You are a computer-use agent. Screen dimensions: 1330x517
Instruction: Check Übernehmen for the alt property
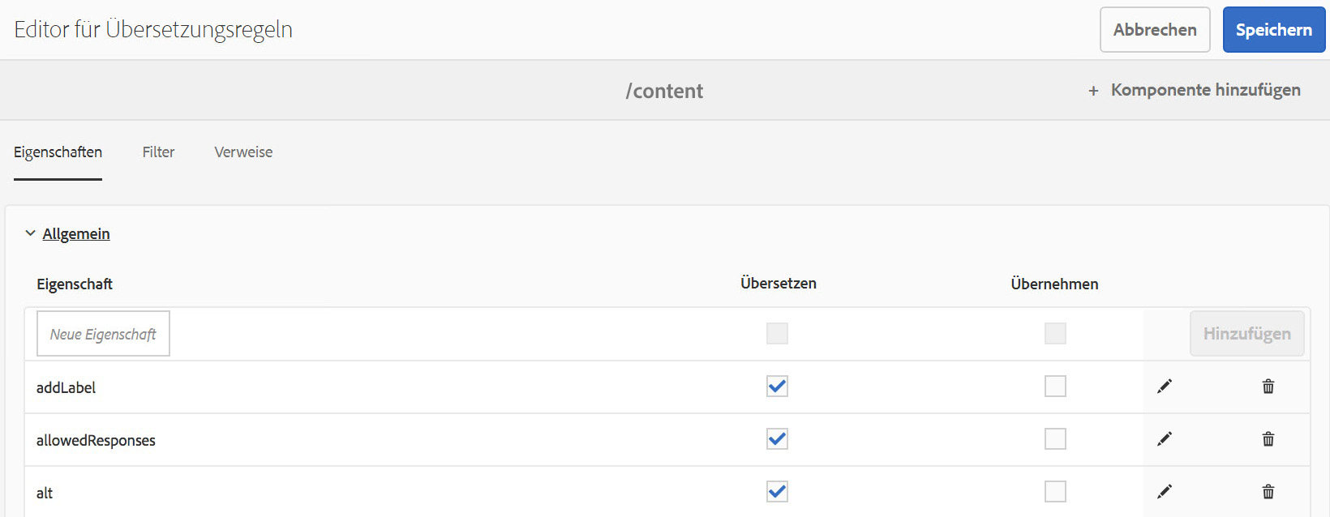click(1055, 492)
